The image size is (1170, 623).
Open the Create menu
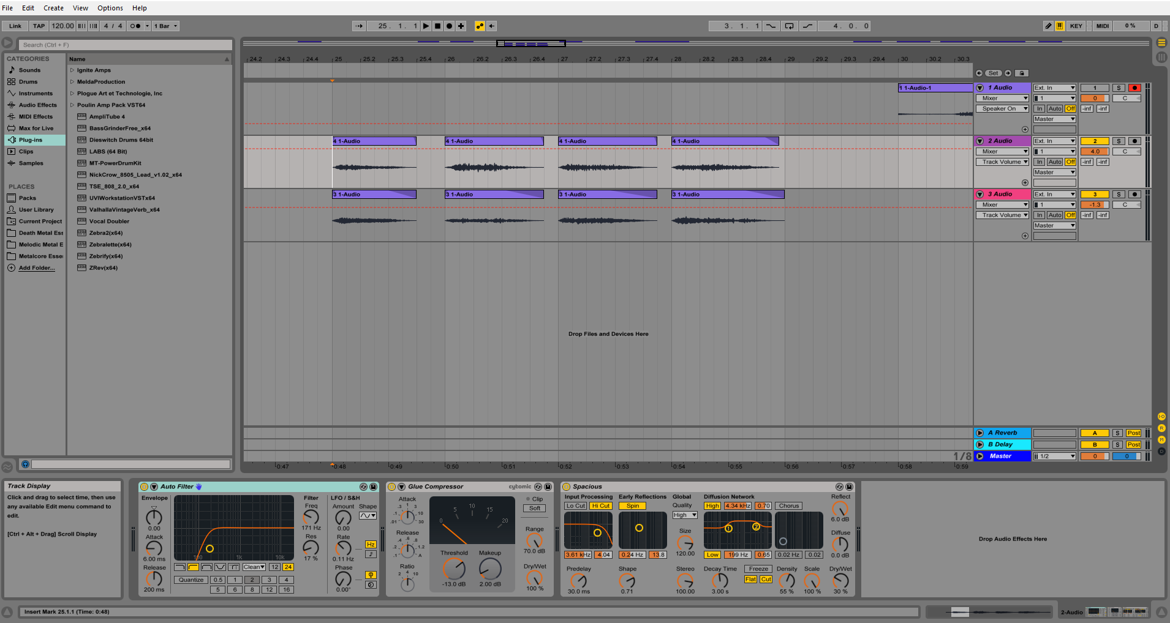(53, 8)
